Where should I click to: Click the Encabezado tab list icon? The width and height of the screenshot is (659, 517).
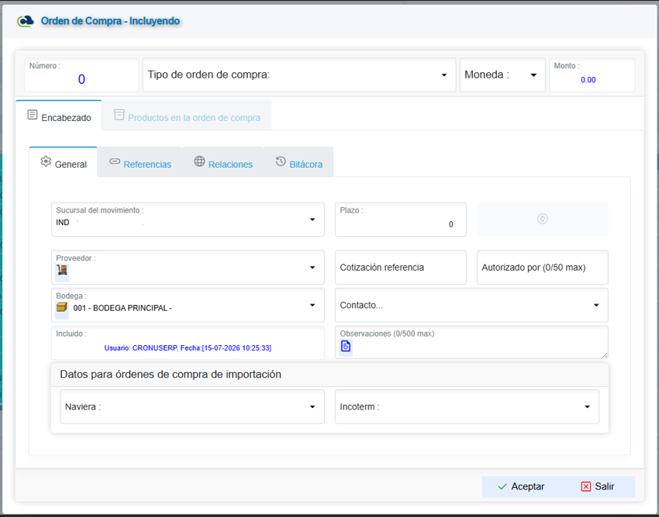point(32,115)
